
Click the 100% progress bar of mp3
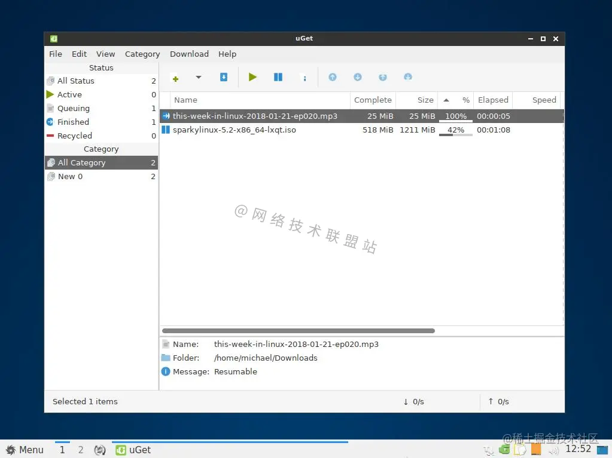455,116
